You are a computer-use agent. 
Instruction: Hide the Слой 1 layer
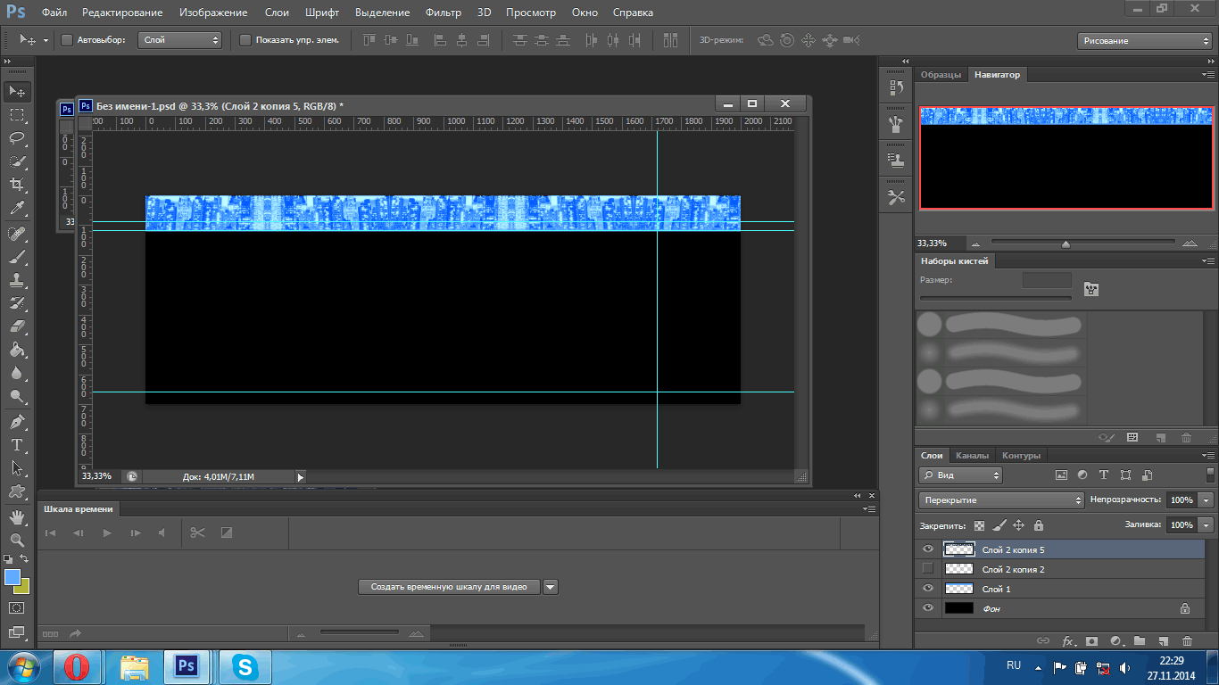928,589
